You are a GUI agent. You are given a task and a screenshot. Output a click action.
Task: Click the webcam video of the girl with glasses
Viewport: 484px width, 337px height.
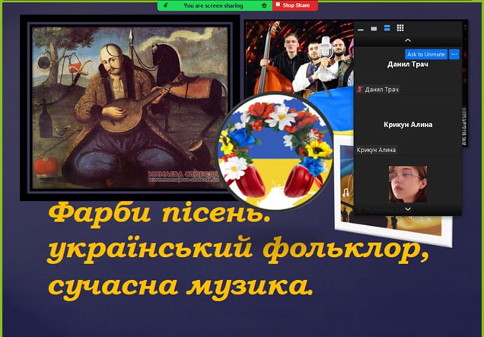[408, 184]
